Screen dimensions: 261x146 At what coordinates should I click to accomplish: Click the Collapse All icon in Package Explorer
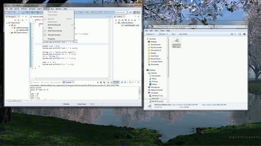point(15,20)
